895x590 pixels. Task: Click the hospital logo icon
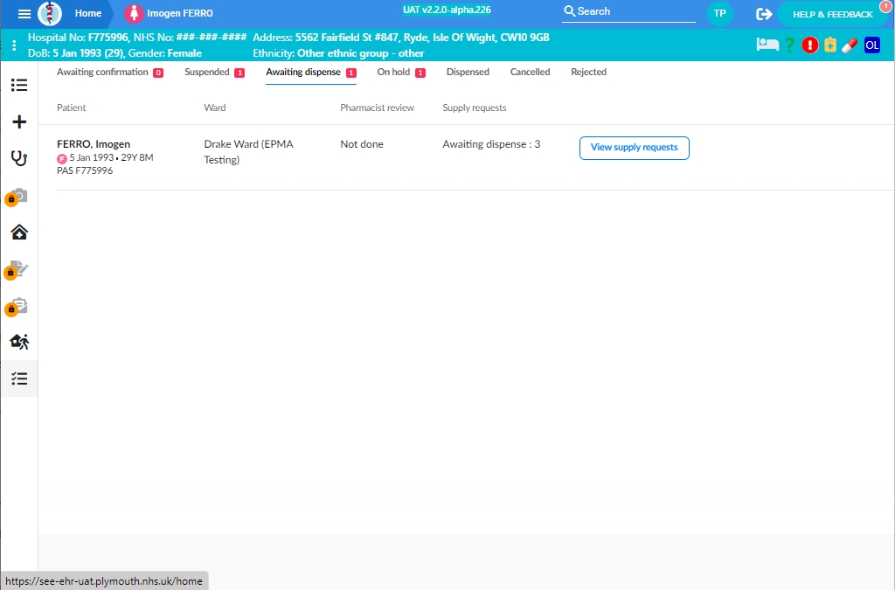(x=50, y=13)
